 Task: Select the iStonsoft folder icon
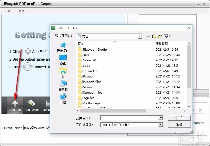80,87
